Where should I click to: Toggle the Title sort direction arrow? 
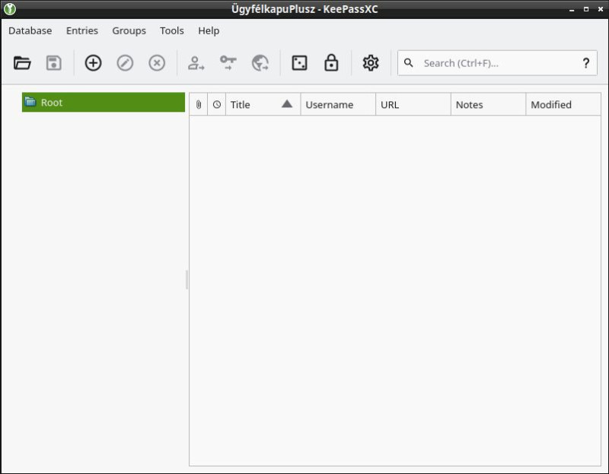point(287,103)
